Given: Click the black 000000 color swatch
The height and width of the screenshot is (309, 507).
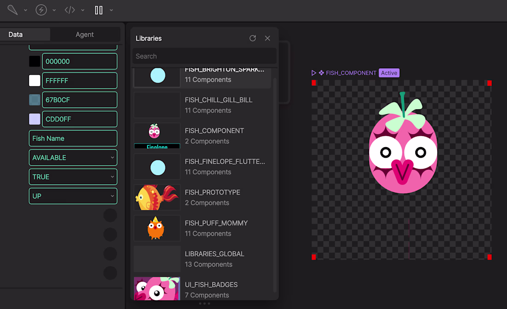Looking at the screenshot, I should point(35,61).
